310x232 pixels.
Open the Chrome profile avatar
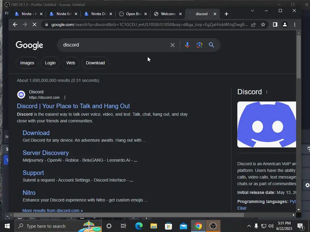pos(285,24)
